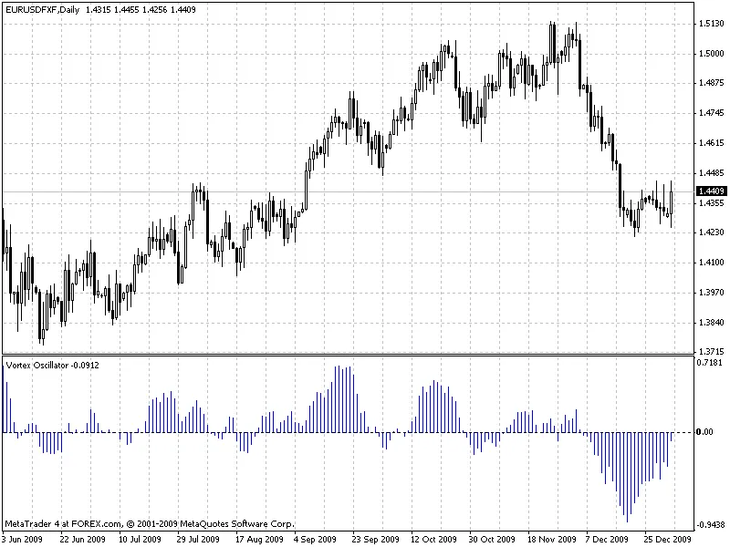730x547 pixels.
Task: Click the 0.7181 oscillator scale label
Action: coord(710,363)
